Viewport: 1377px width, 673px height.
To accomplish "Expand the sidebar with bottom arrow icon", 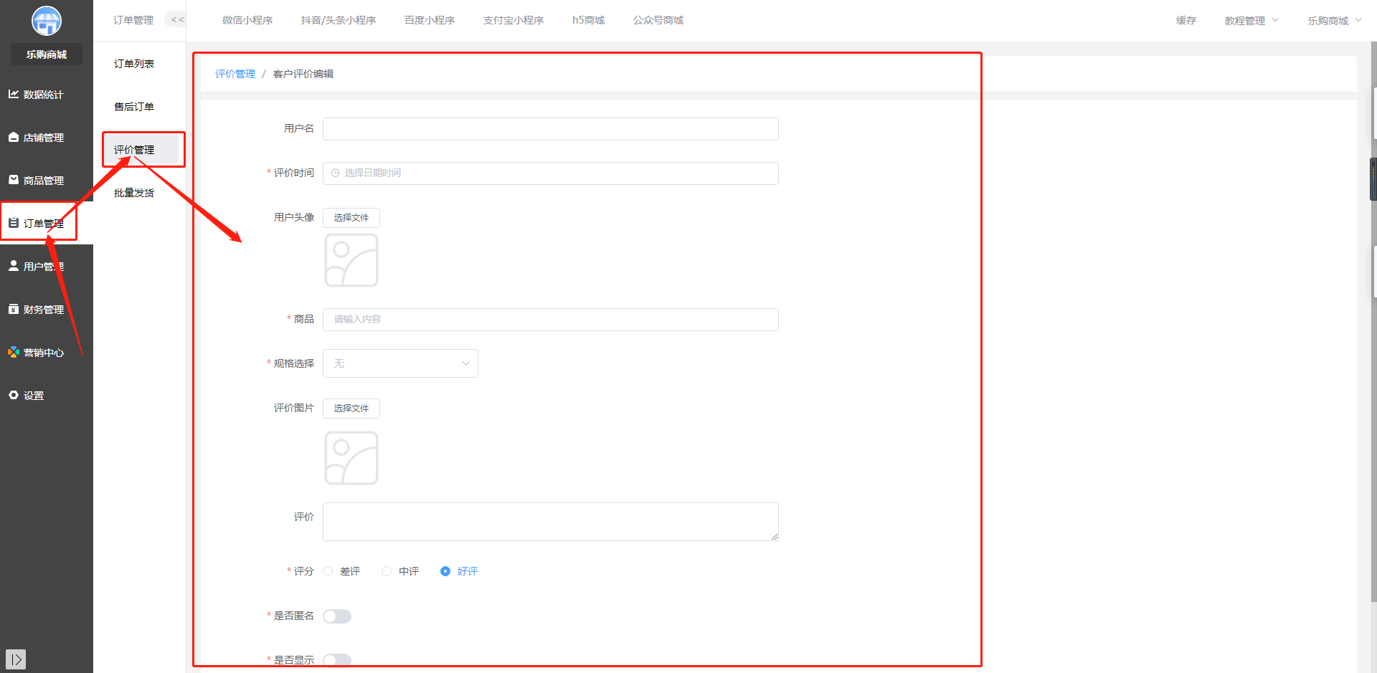I will tap(16, 659).
